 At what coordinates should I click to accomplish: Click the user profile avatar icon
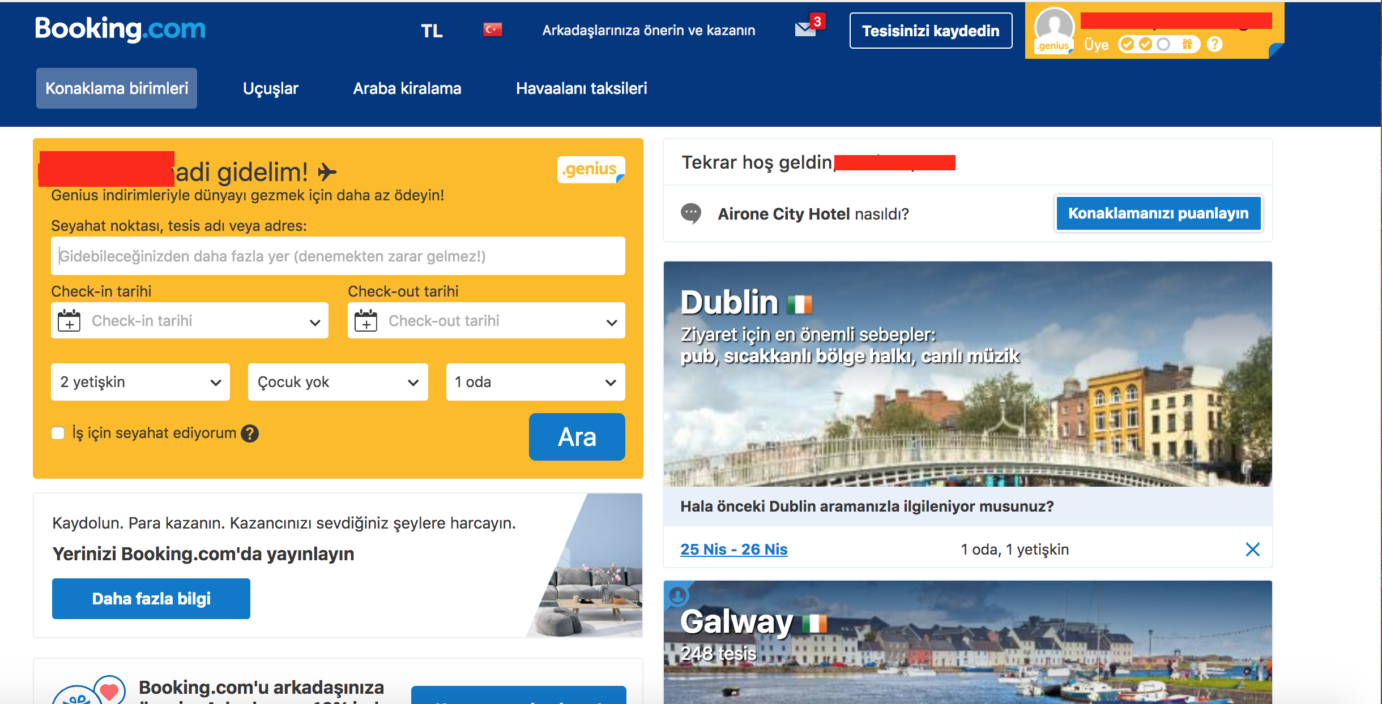1054,30
